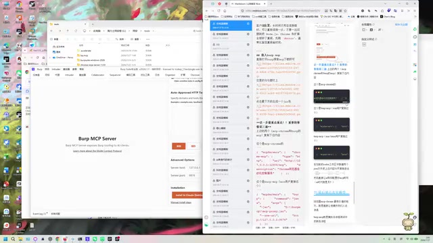Go back in File Explorer
433x243 pixels.
(x=51, y=31)
